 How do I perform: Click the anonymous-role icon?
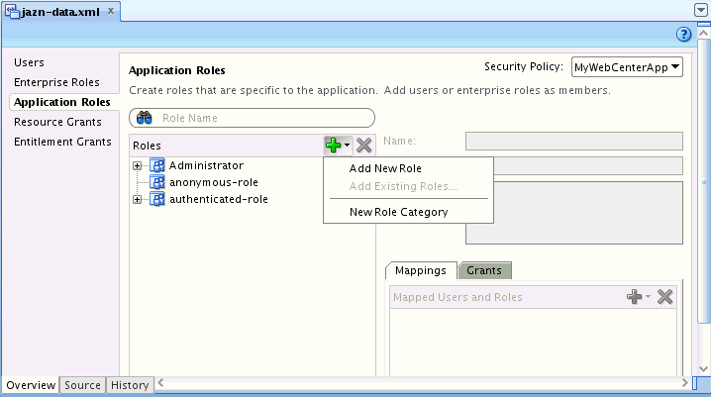pos(157,182)
